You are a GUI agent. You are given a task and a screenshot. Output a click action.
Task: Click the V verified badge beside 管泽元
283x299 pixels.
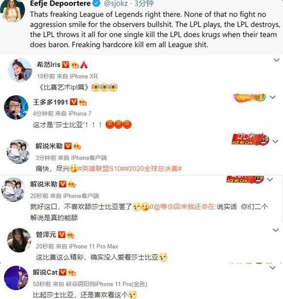pyautogui.click(x=61, y=235)
